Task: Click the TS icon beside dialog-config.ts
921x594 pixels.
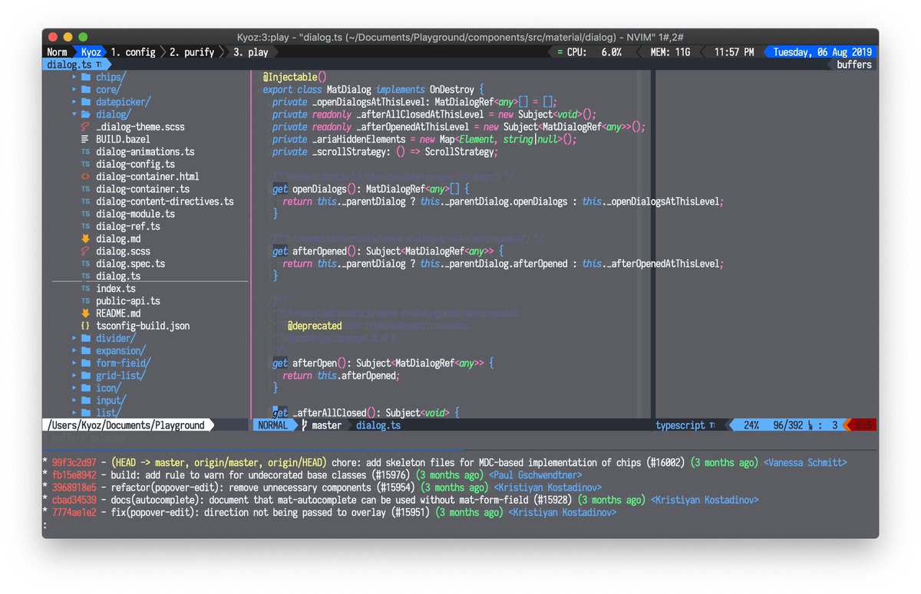Action: coord(85,164)
